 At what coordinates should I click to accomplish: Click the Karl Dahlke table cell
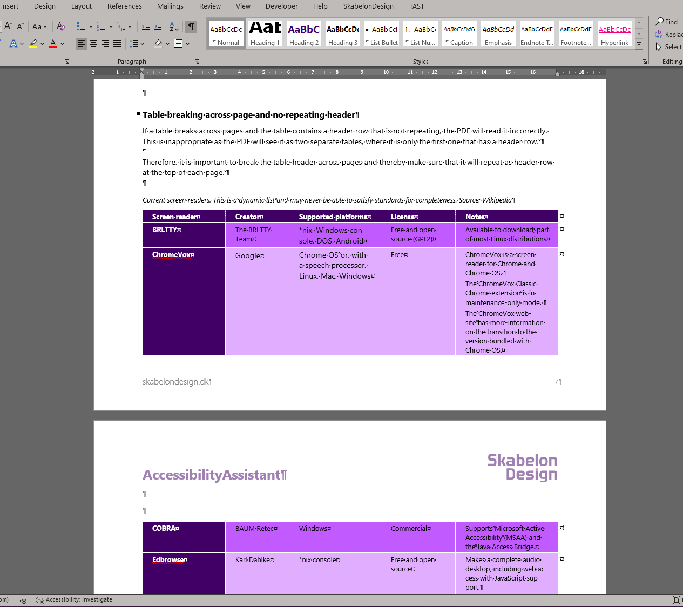[257, 574]
